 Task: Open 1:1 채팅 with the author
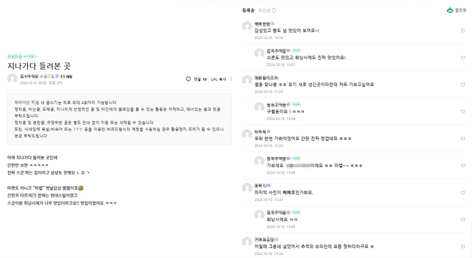pos(66,76)
